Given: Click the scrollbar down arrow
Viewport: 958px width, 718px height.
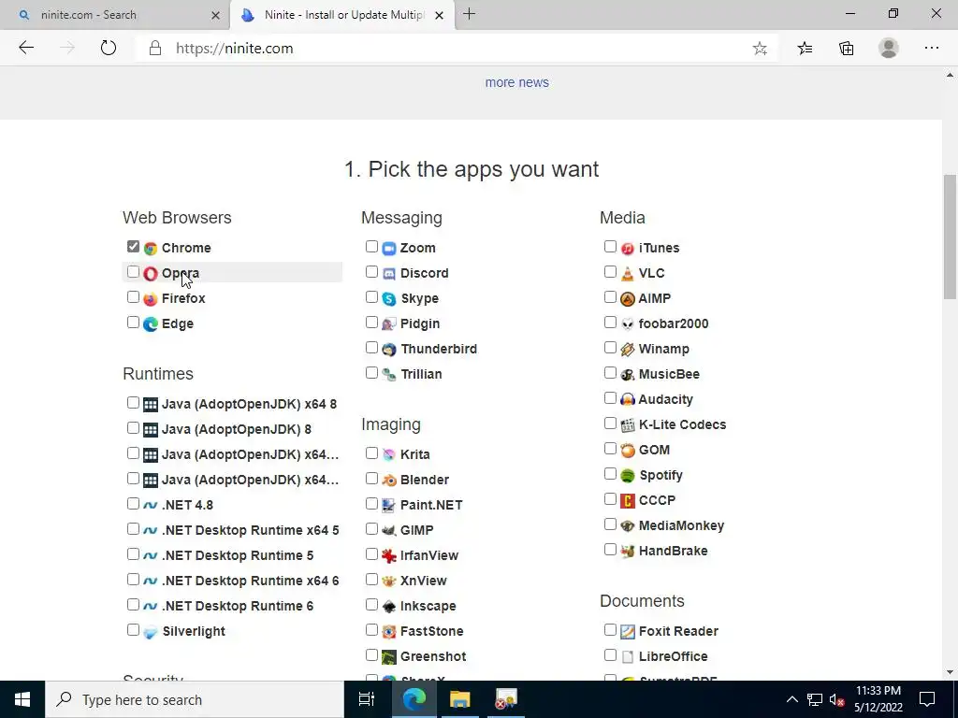Looking at the screenshot, I should point(950,672).
